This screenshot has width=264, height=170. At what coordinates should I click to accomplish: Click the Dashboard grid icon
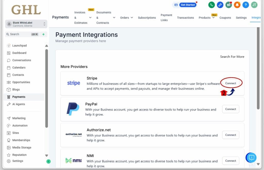tap(9, 53)
